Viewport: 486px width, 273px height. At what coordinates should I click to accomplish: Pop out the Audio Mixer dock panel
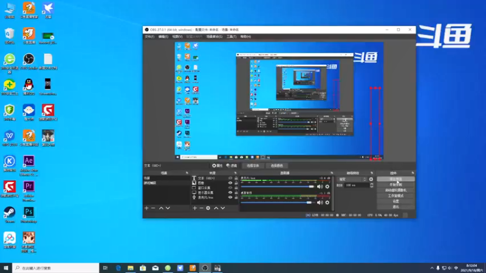[x=332, y=173]
